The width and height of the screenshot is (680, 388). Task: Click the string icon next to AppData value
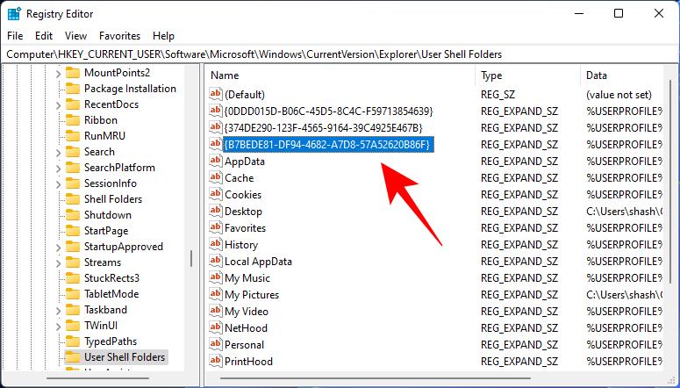click(216, 162)
